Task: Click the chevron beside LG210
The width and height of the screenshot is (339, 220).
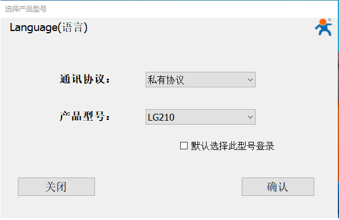Action: tap(250, 117)
